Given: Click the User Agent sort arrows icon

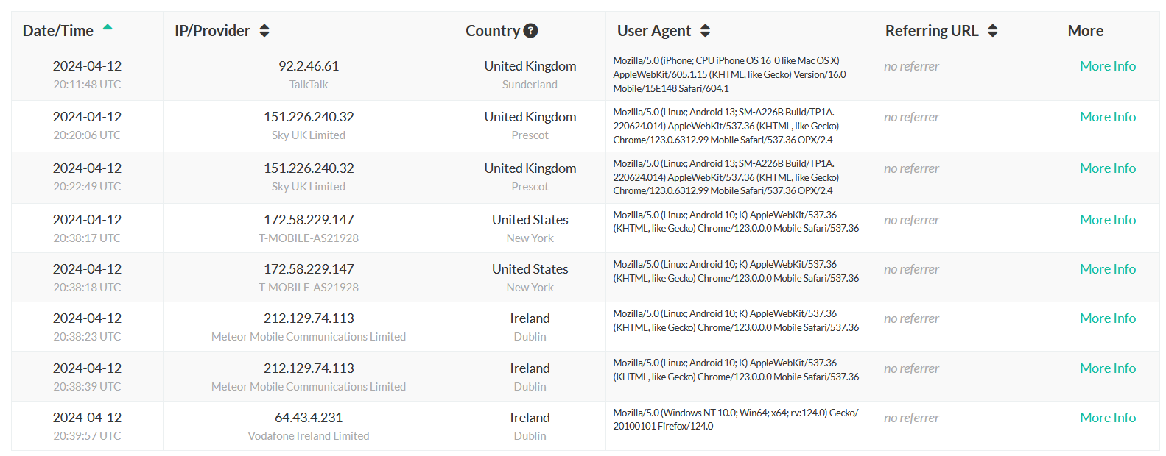Looking at the screenshot, I should click(x=705, y=31).
